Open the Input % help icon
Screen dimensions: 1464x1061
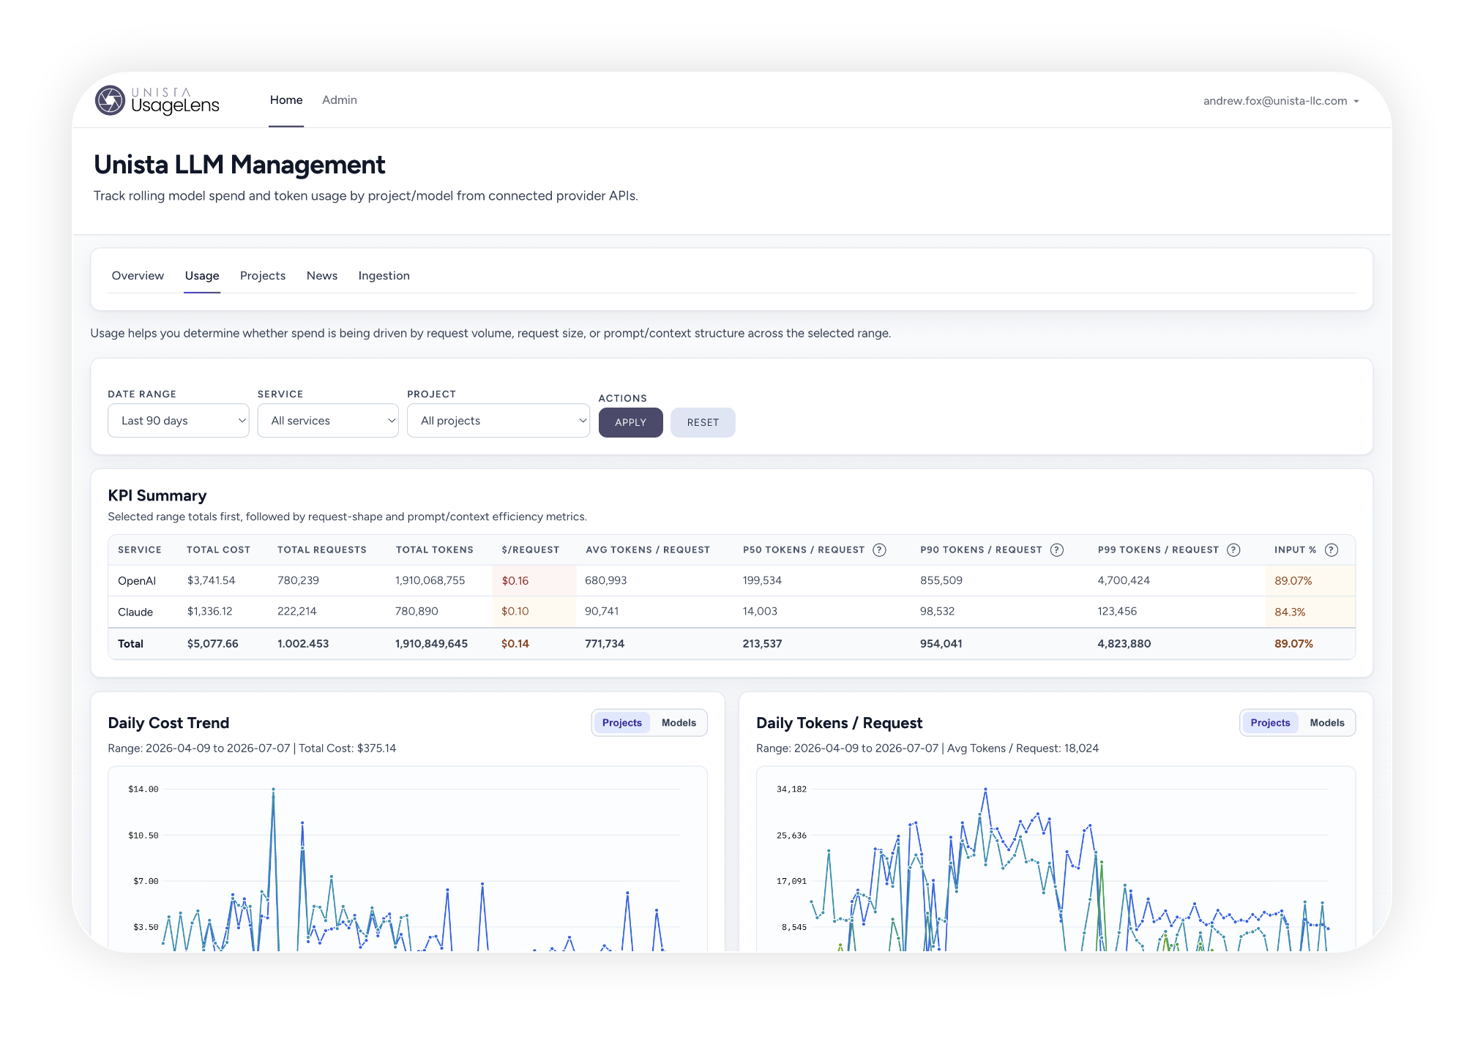click(1332, 550)
